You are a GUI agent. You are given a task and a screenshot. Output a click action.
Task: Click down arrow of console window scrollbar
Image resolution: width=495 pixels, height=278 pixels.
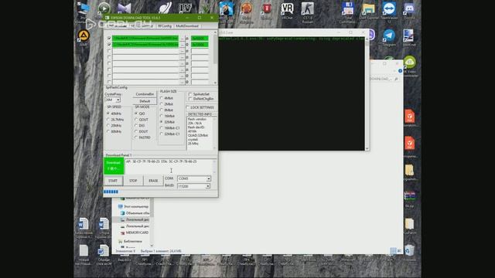pos(367,148)
